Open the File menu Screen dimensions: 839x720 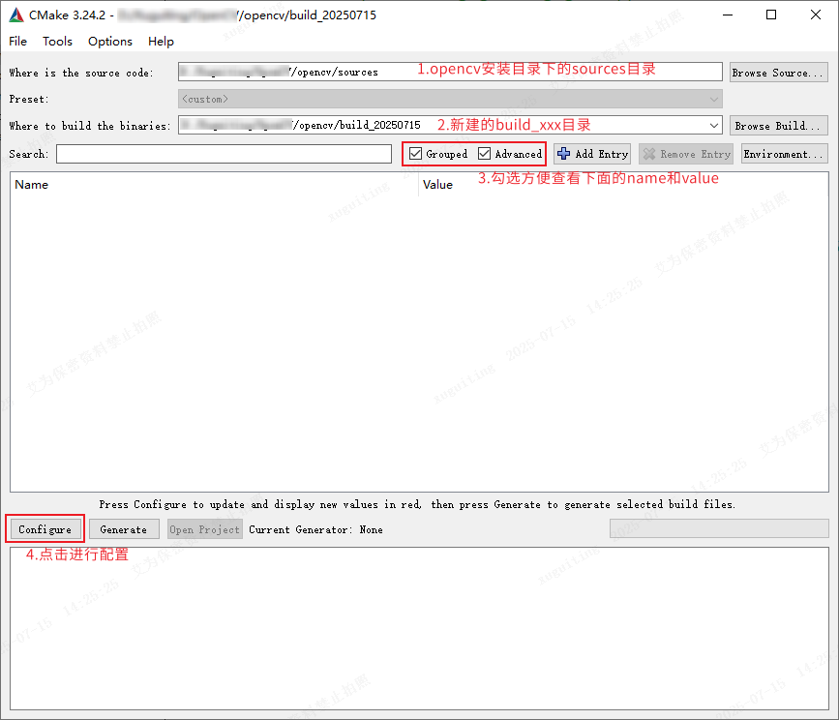coord(17,42)
